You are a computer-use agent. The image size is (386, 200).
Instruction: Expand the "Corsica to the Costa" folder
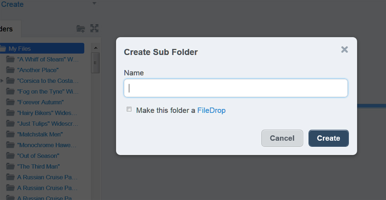point(2,81)
